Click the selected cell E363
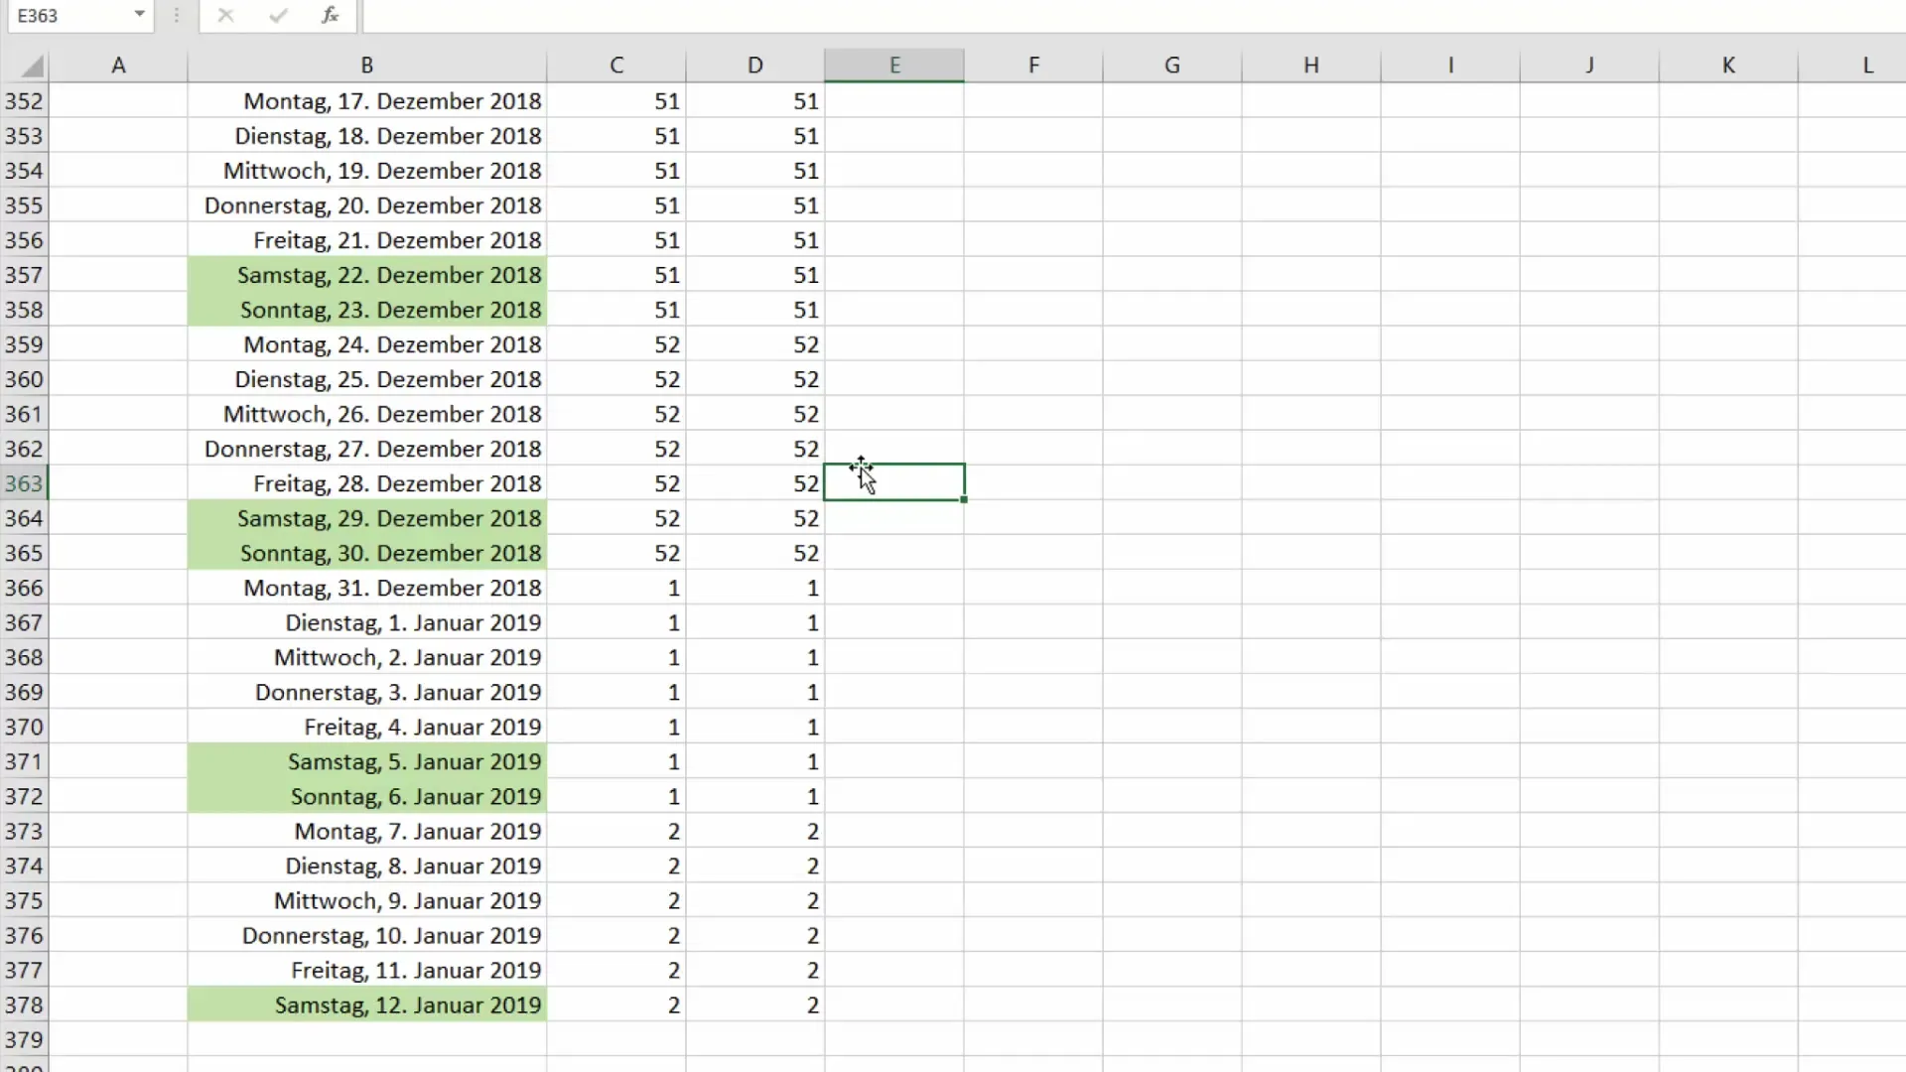The image size is (1906, 1072). 894,483
